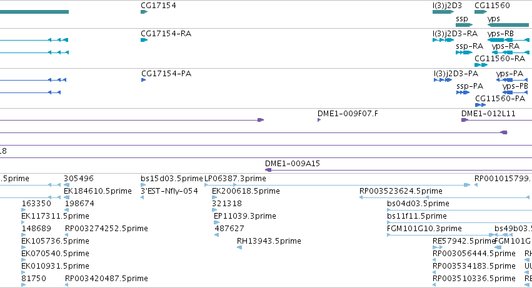Click the DME1-012L11 feature label
The width and height of the screenshot is (532, 288).
pos(488,114)
